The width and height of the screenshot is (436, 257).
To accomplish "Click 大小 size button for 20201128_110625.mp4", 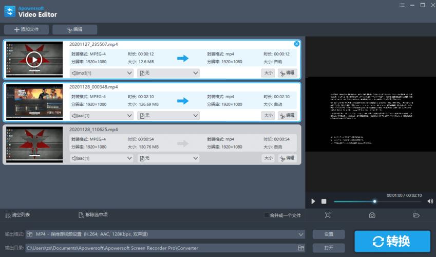I will [268, 158].
